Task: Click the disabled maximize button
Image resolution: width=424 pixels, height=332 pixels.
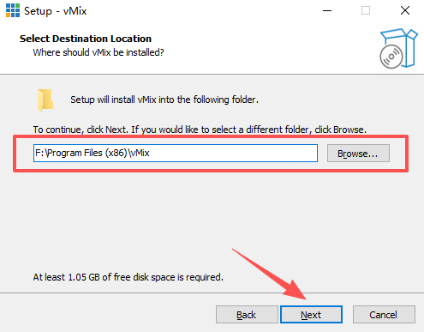Action: point(366,11)
